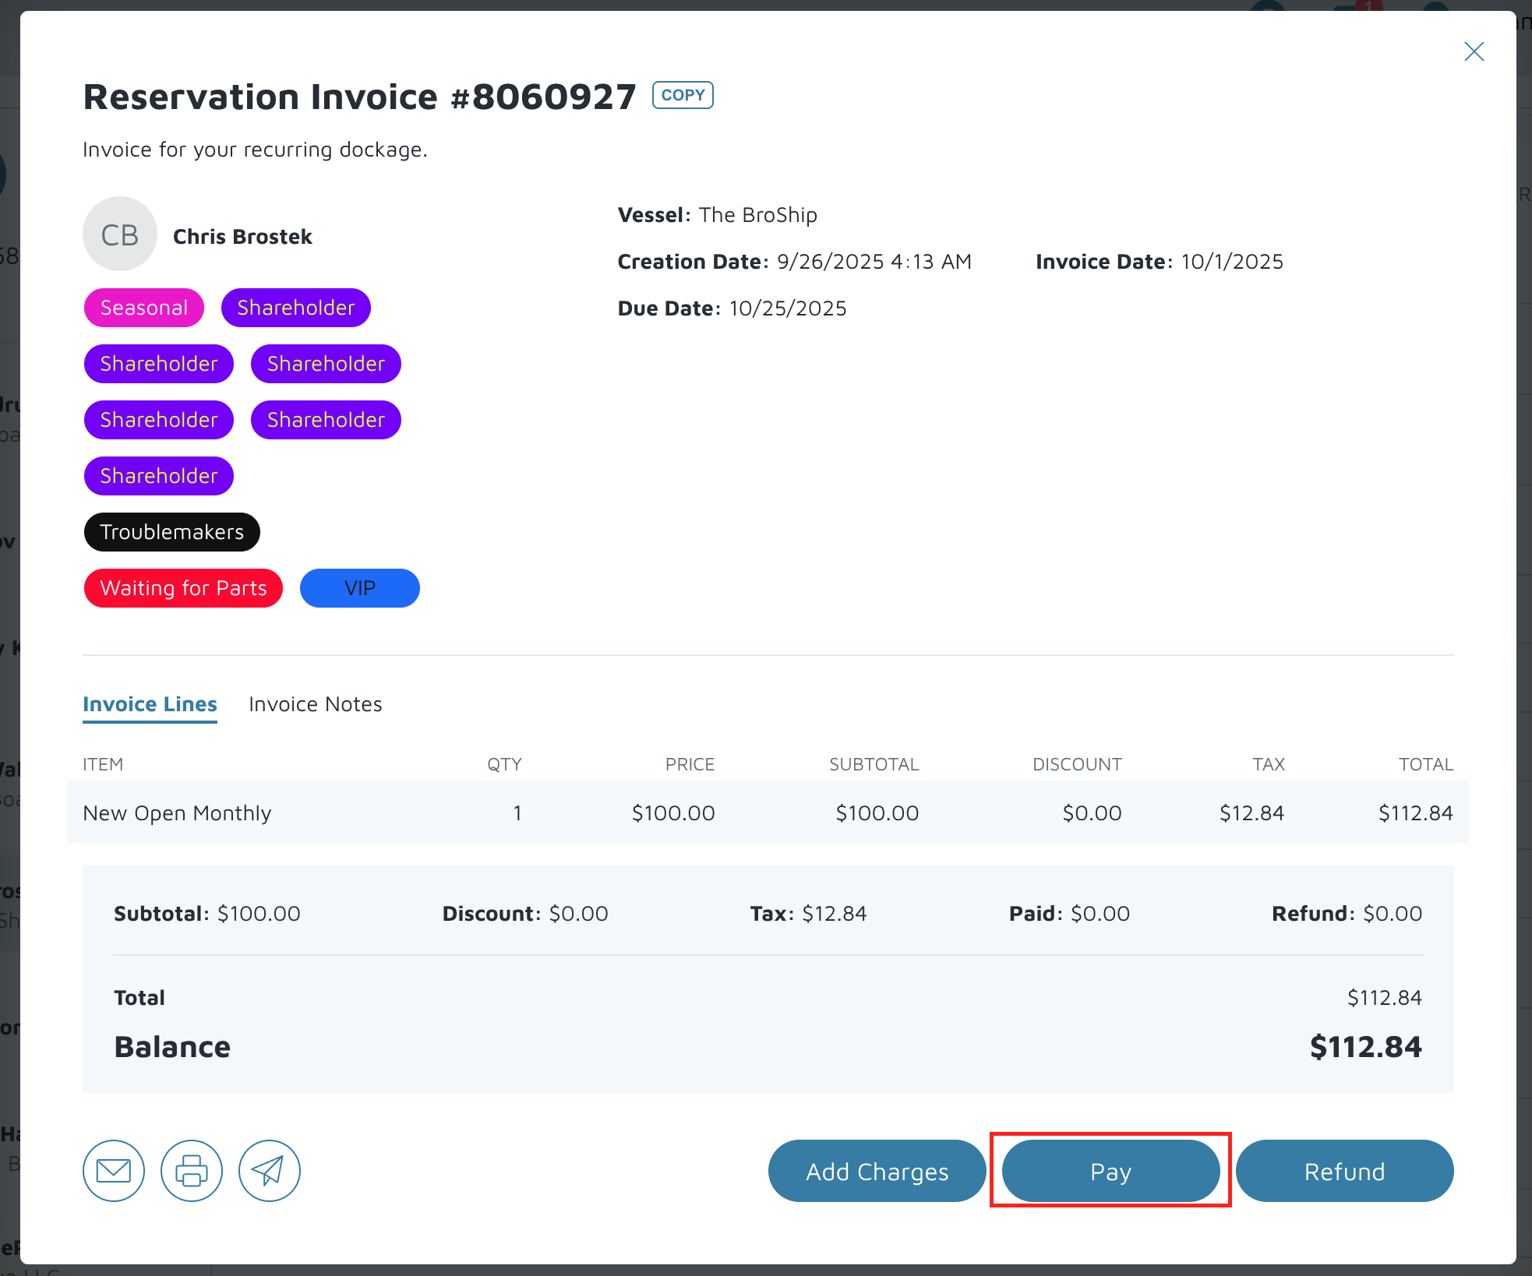
Task: Click the bottom Shareholder tag above Troublemakers
Action: tap(159, 476)
